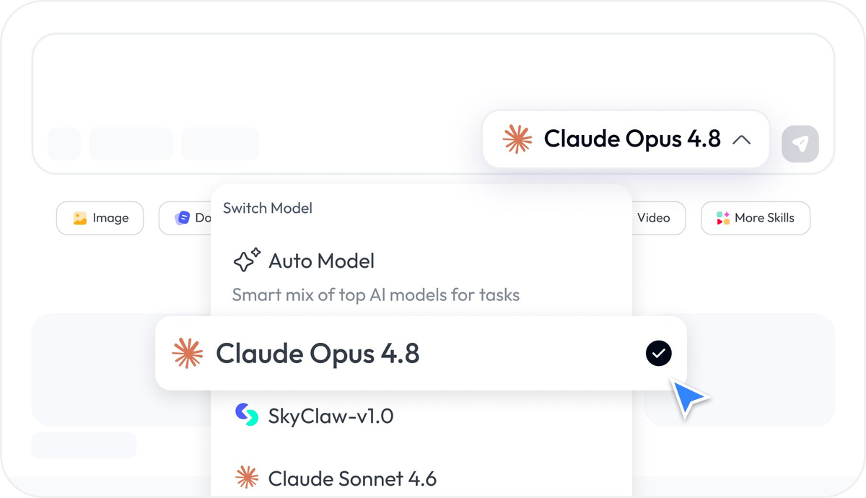The width and height of the screenshot is (866, 498).
Task: Select Auto Model in the list
Action: (421, 276)
